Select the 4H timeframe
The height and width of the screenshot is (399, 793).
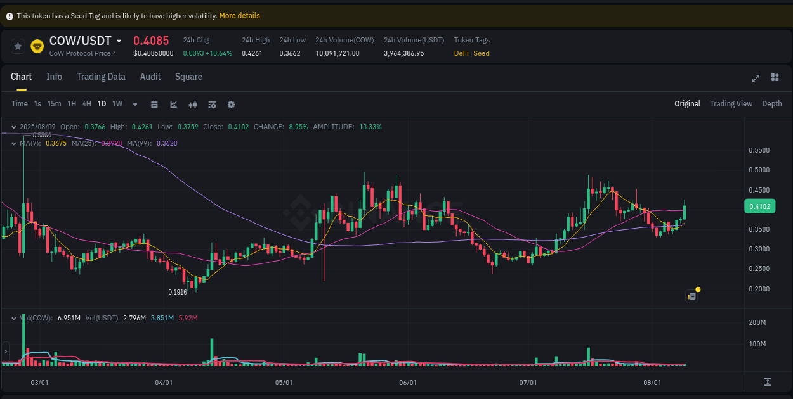[86, 104]
